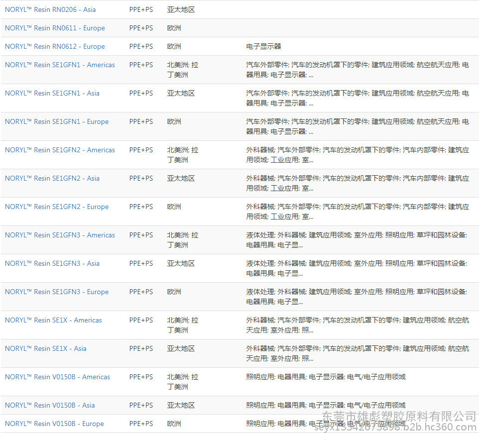Open NORYL Resin SE1X - Americas link
This screenshot has height=433, width=479.
pos(53,321)
